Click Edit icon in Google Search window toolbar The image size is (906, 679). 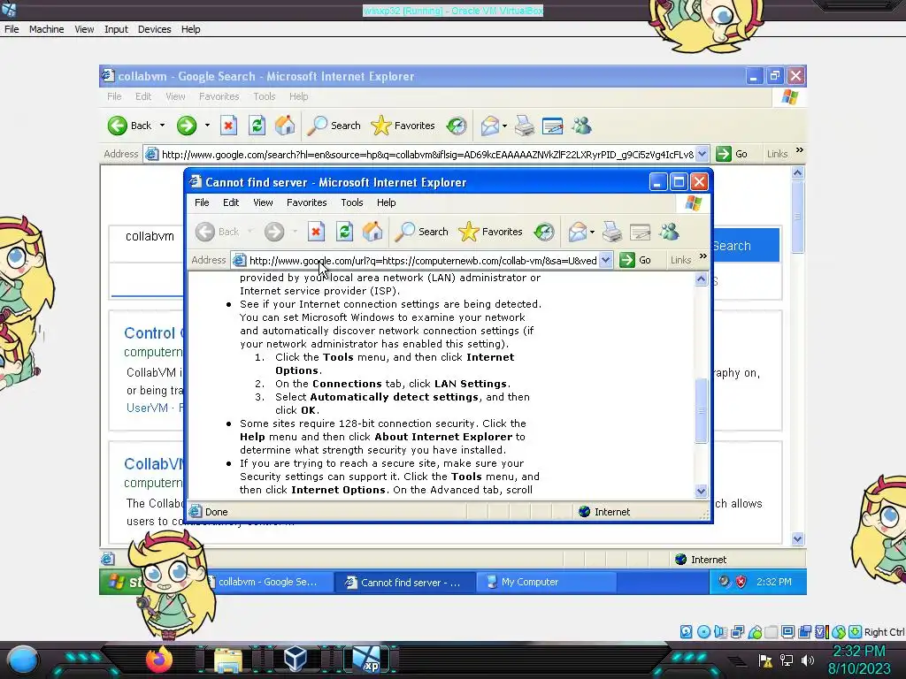pos(553,126)
